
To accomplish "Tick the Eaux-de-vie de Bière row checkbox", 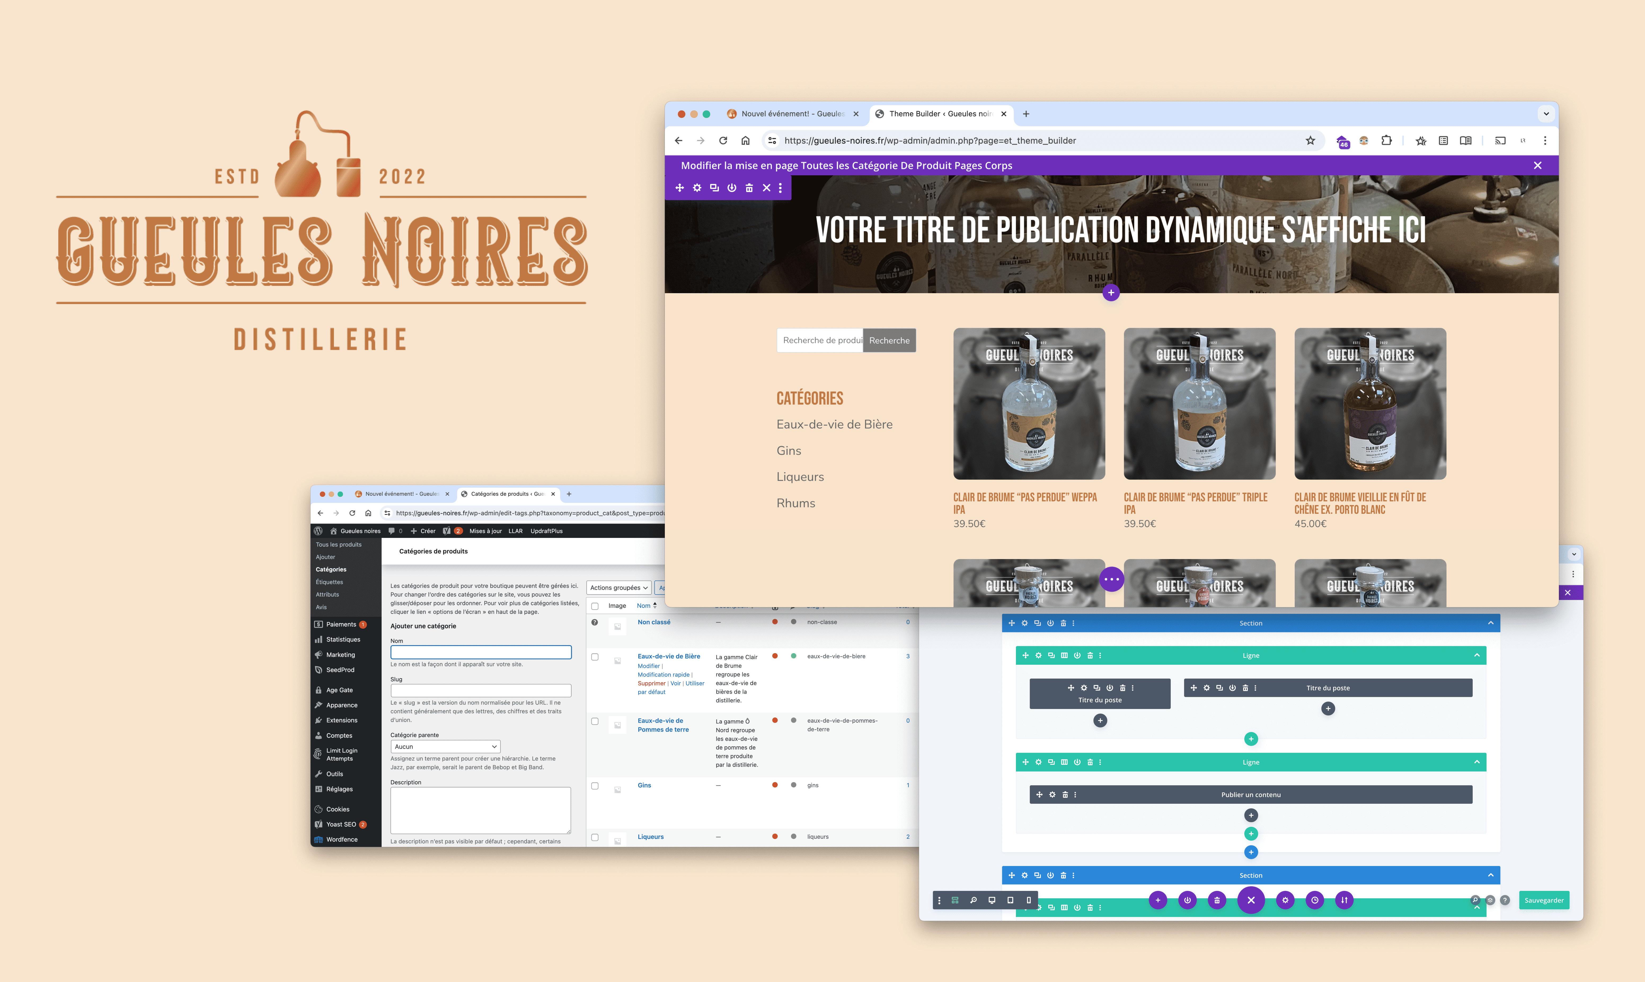I will pos(594,657).
